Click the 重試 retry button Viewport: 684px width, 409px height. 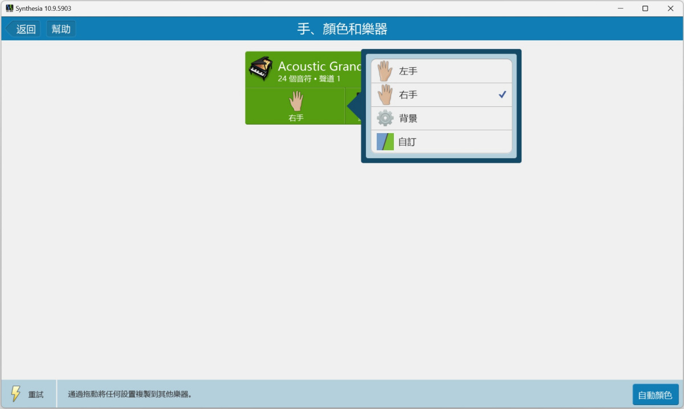pyautogui.click(x=35, y=394)
